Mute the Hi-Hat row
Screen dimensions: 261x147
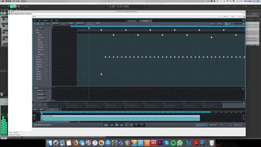(49, 57)
